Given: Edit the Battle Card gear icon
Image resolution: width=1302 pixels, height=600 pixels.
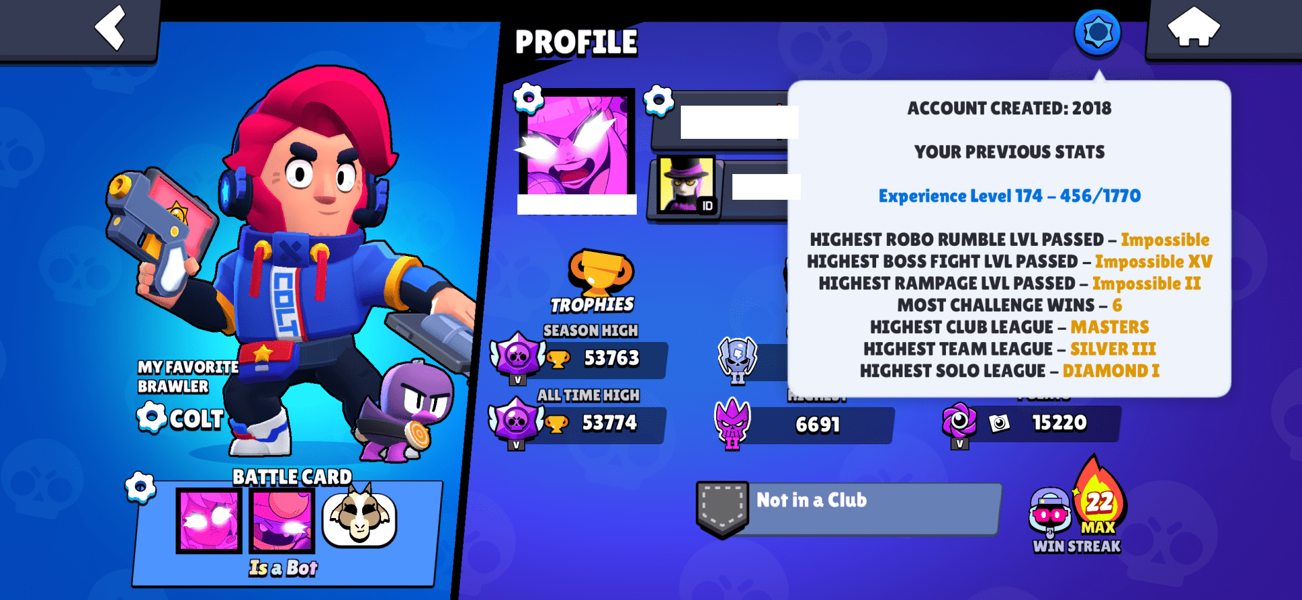Looking at the screenshot, I should click(140, 487).
